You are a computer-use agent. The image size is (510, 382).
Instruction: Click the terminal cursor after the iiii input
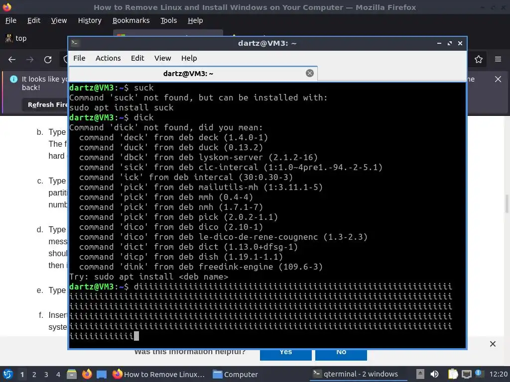(x=136, y=336)
